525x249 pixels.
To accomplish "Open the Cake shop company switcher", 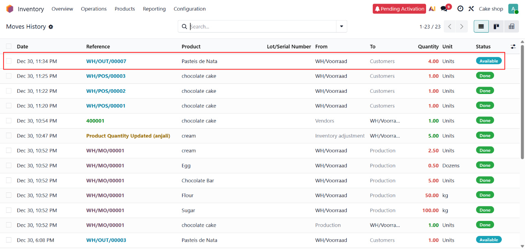I will coord(491,9).
